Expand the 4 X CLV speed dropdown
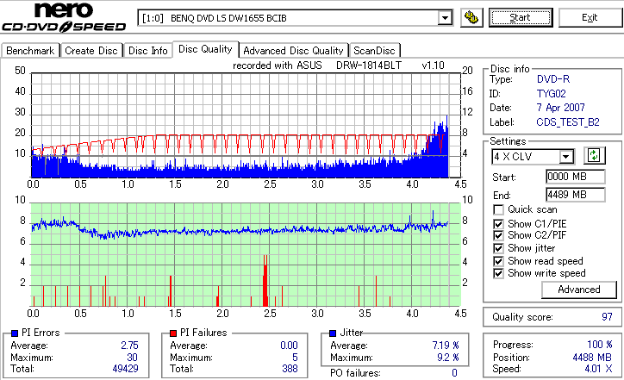 click(566, 157)
